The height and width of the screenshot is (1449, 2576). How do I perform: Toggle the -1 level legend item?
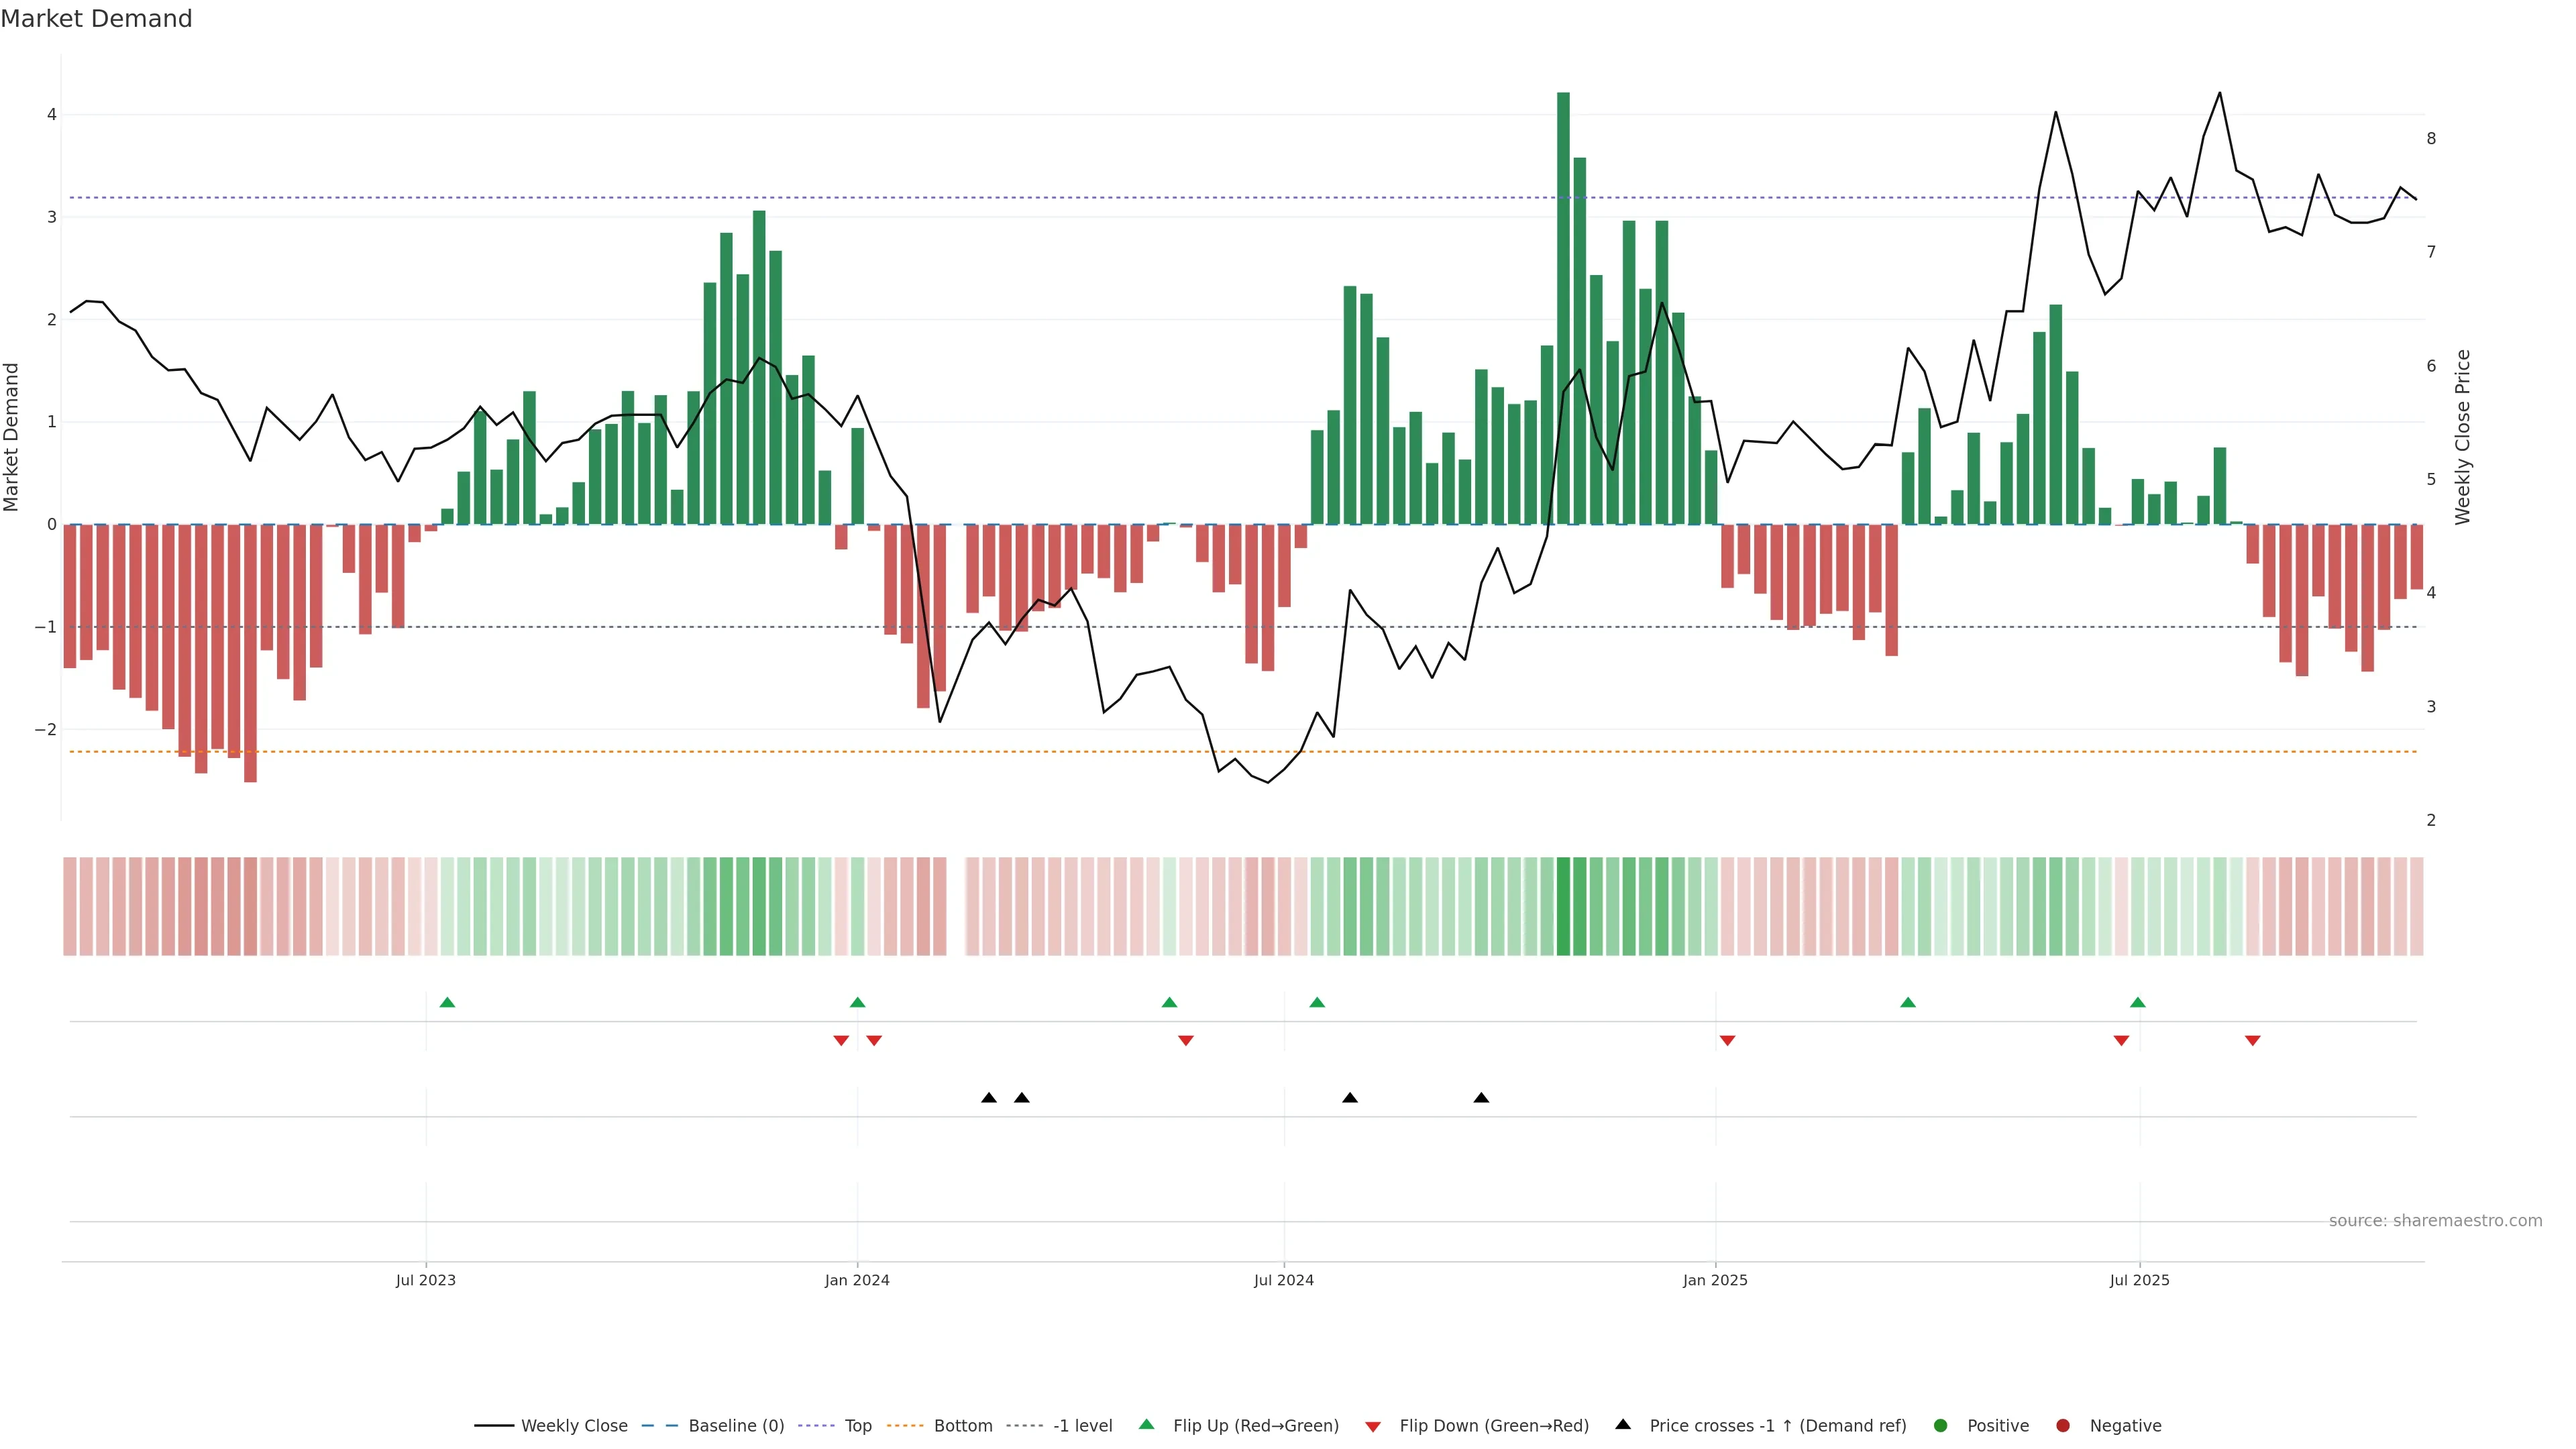point(1082,1426)
